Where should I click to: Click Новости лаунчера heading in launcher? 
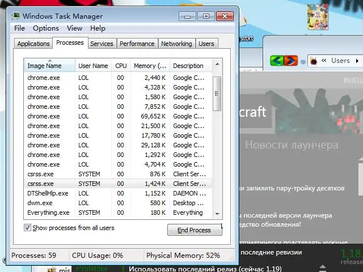click(x=292, y=145)
